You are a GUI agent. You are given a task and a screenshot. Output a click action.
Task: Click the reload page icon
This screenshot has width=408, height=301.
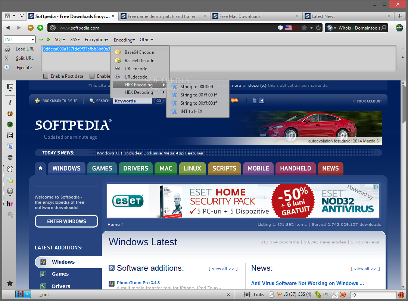tap(318, 28)
